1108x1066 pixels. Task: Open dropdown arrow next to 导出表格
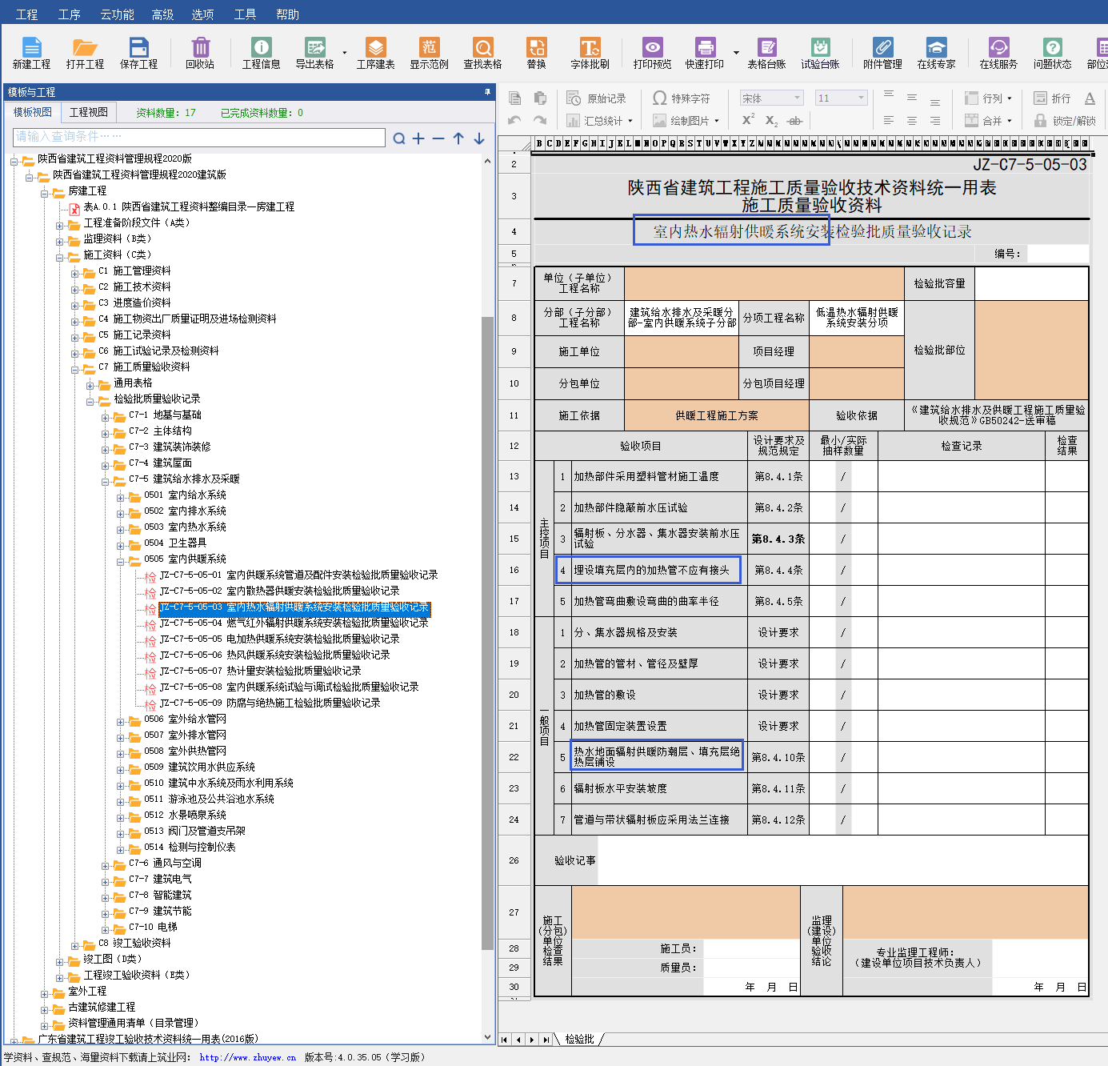tap(345, 54)
